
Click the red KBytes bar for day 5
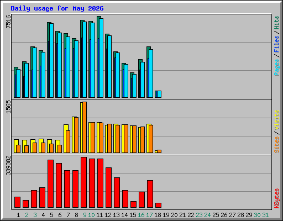click(x=50, y=184)
